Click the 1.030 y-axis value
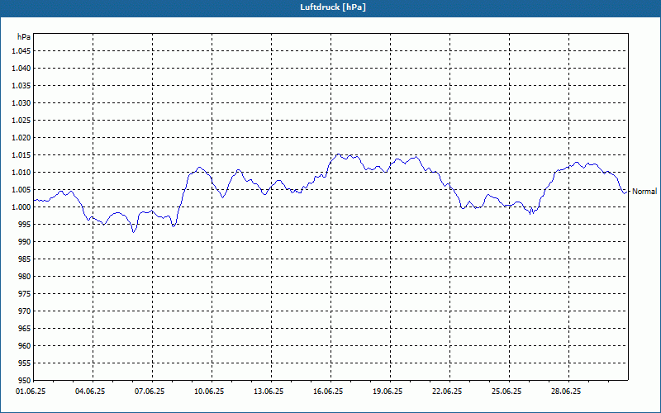 (21, 102)
